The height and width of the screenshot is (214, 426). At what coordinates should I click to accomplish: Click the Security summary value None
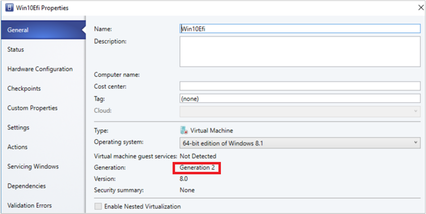pos(187,190)
